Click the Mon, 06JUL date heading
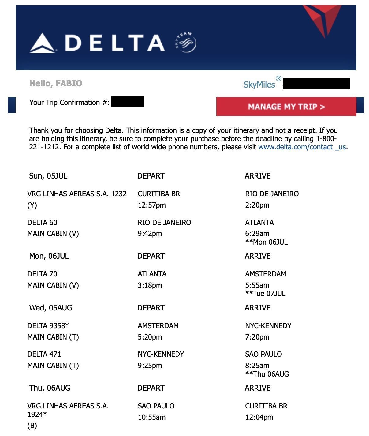 (49, 256)
